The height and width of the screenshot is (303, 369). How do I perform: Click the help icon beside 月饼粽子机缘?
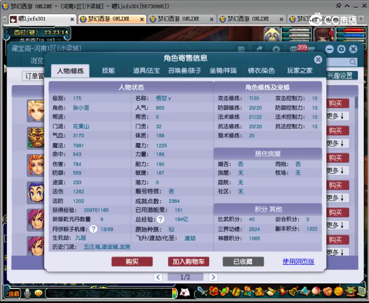tap(93, 229)
